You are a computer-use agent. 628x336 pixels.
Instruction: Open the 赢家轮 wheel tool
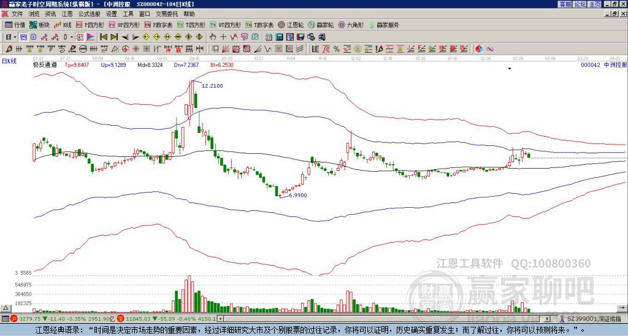tap(321, 25)
